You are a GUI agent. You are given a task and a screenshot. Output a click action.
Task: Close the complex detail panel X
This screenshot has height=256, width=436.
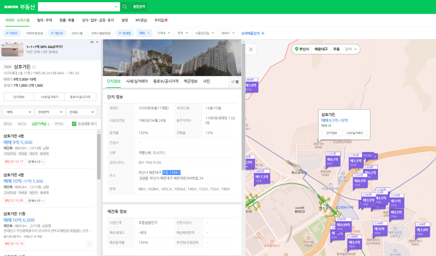pos(251,50)
